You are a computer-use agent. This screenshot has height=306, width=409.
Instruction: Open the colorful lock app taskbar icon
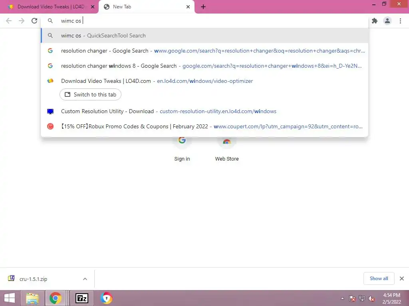[x=106, y=298]
